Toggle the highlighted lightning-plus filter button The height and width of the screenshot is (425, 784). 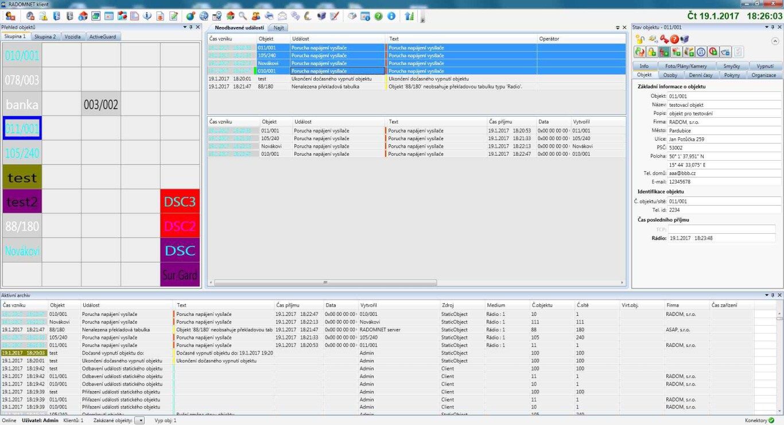pos(664,52)
